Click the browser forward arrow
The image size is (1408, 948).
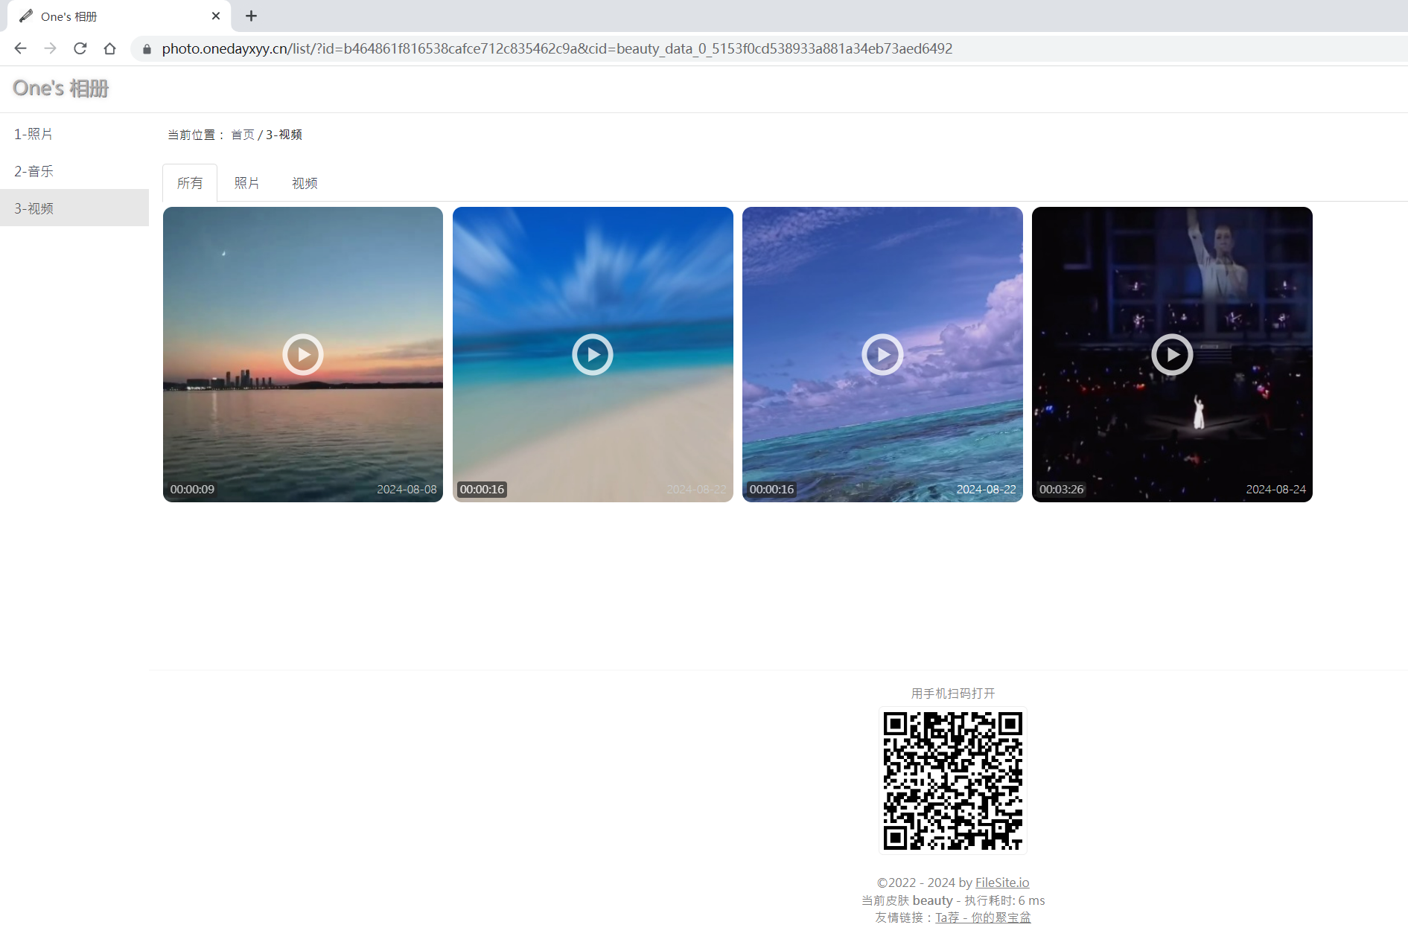(50, 48)
